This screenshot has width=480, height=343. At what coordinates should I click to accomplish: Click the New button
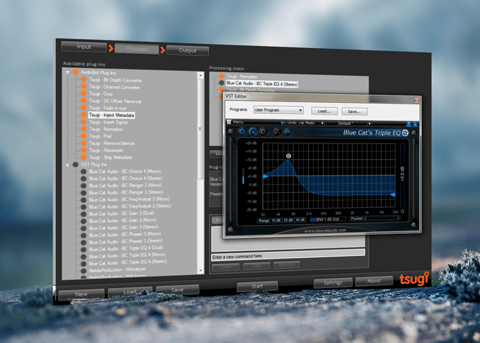[82, 294]
